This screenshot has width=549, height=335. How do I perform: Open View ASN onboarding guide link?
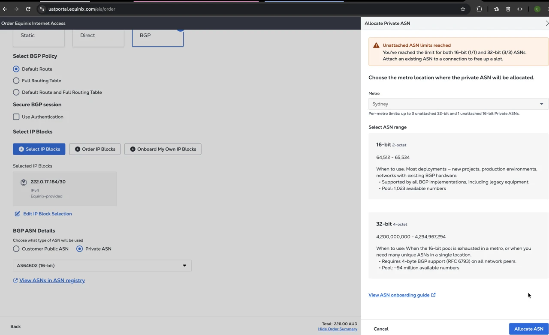(402, 295)
